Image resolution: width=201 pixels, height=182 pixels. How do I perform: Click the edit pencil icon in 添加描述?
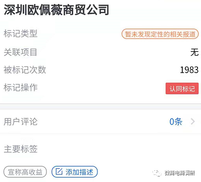pos(59,171)
